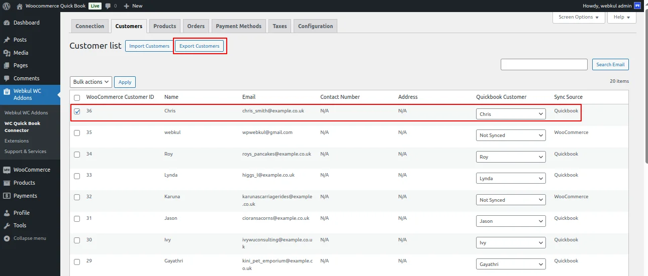Open Not Synced dropdown for webkul row

[x=511, y=135]
